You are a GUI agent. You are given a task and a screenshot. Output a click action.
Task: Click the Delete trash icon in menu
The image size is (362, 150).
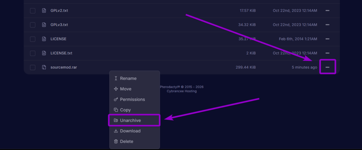116,142
